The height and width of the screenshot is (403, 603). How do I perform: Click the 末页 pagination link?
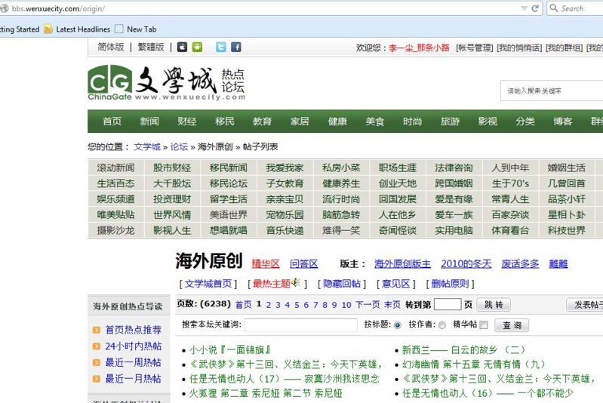click(x=392, y=305)
